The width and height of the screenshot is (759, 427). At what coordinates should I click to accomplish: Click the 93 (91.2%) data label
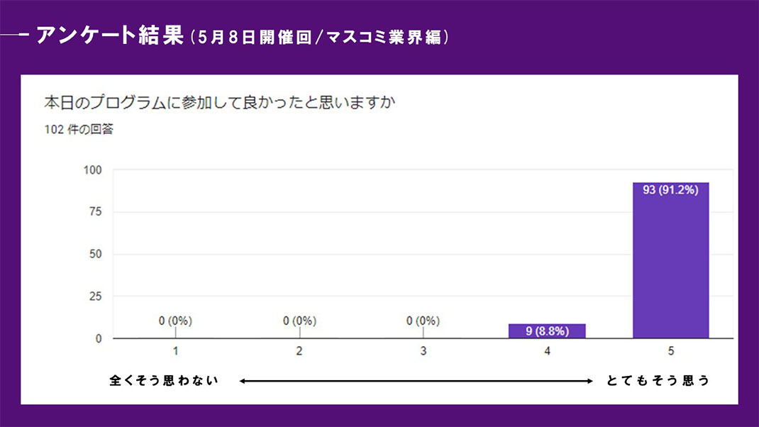tap(670, 190)
